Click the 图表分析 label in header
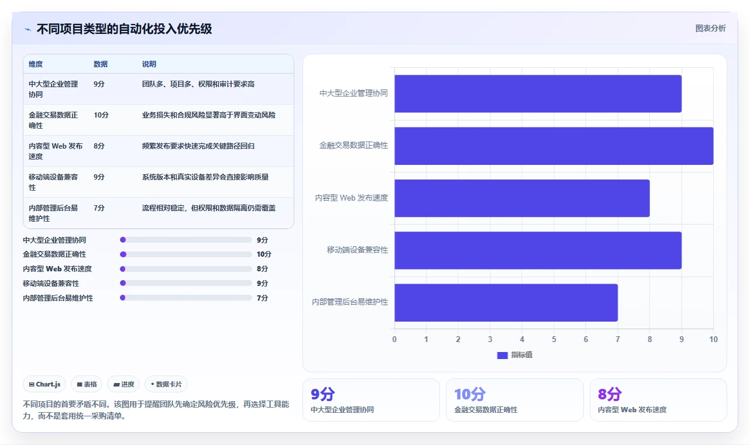Viewport: 750px width, 445px height. tap(710, 28)
